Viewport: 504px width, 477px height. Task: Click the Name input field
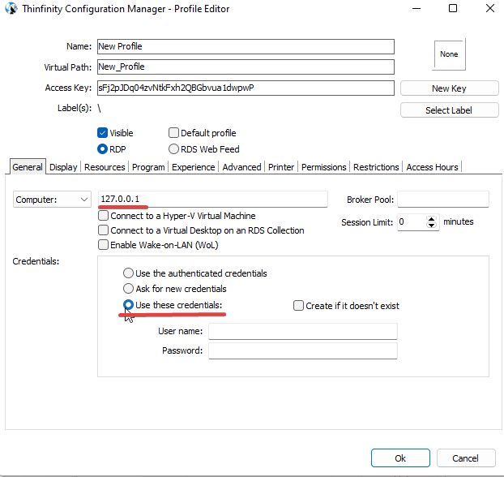(246, 47)
